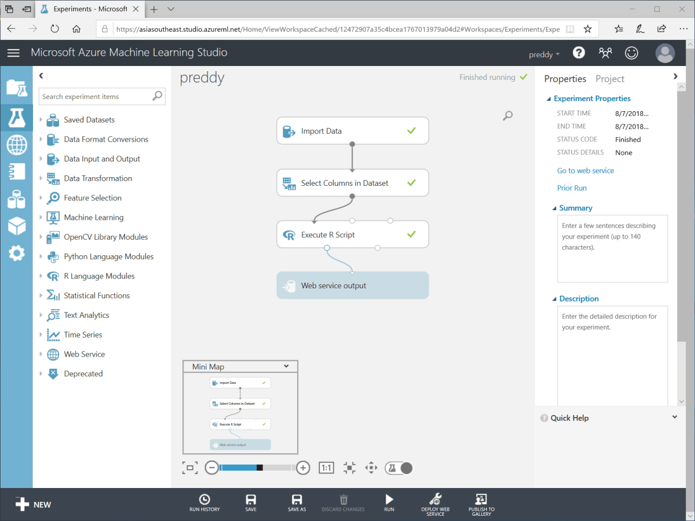The width and height of the screenshot is (695, 521).
Task: Click the Save As button
Action: pos(297,502)
